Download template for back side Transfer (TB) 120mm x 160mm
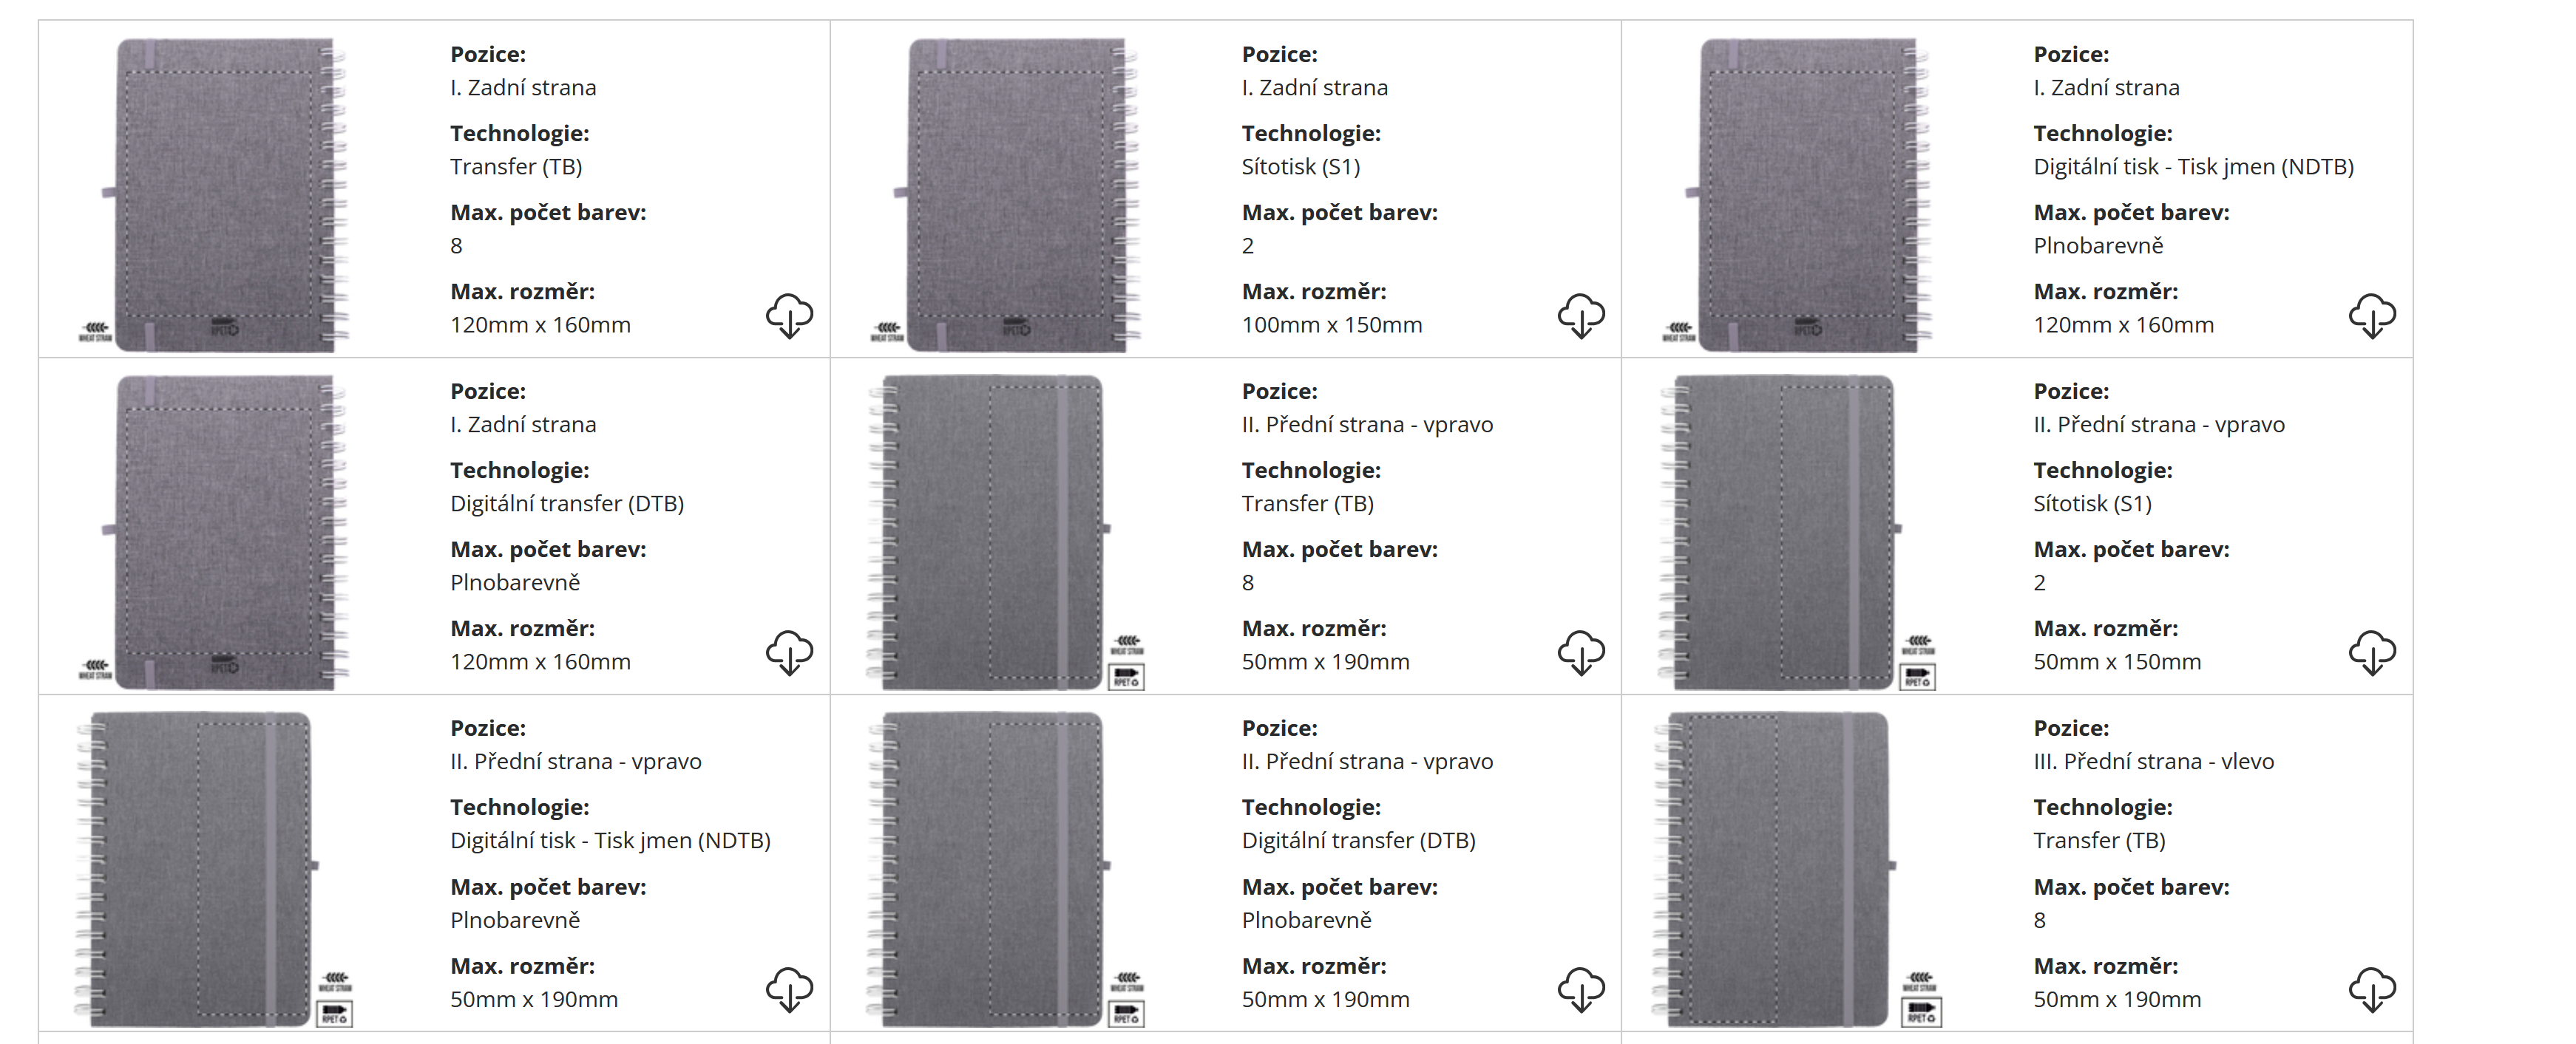This screenshot has height=1044, width=2576. pos(789,315)
